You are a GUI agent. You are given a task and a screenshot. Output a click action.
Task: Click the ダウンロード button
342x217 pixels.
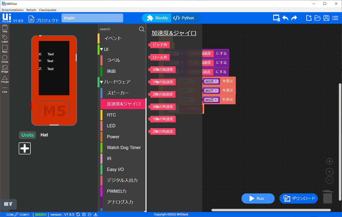(x=299, y=198)
